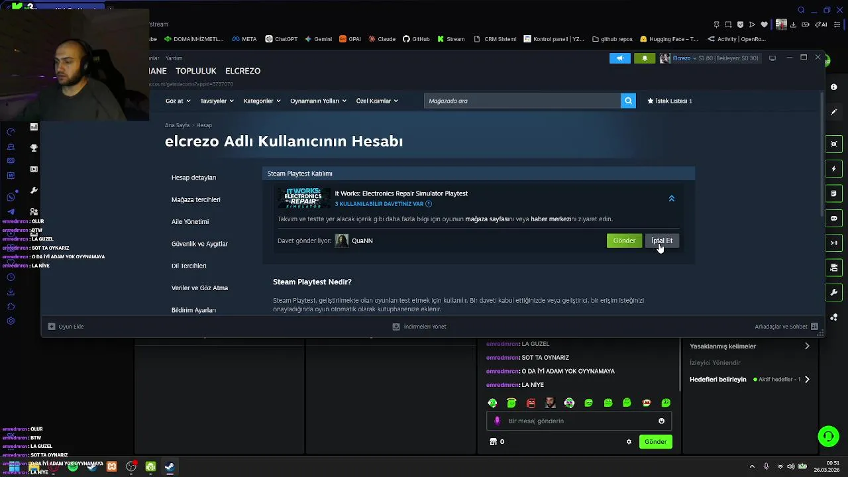Open Steam announcements megaphone button

click(619, 58)
